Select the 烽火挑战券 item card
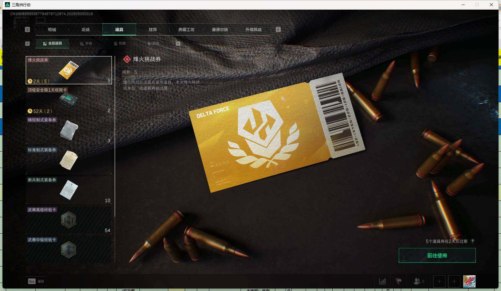Screen dimensions: 501x291 point(69,70)
